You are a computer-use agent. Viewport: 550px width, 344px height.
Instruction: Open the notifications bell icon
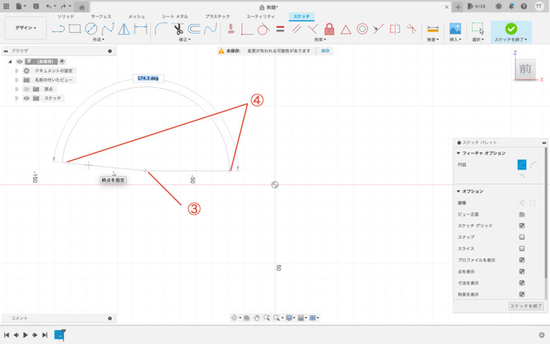(511, 6)
